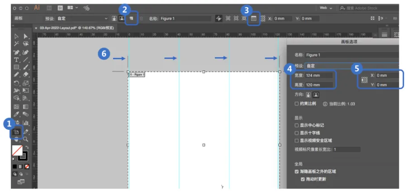This screenshot has height=193, width=407.
Task: Select the Line Segment tool
Action: coord(26,60)
